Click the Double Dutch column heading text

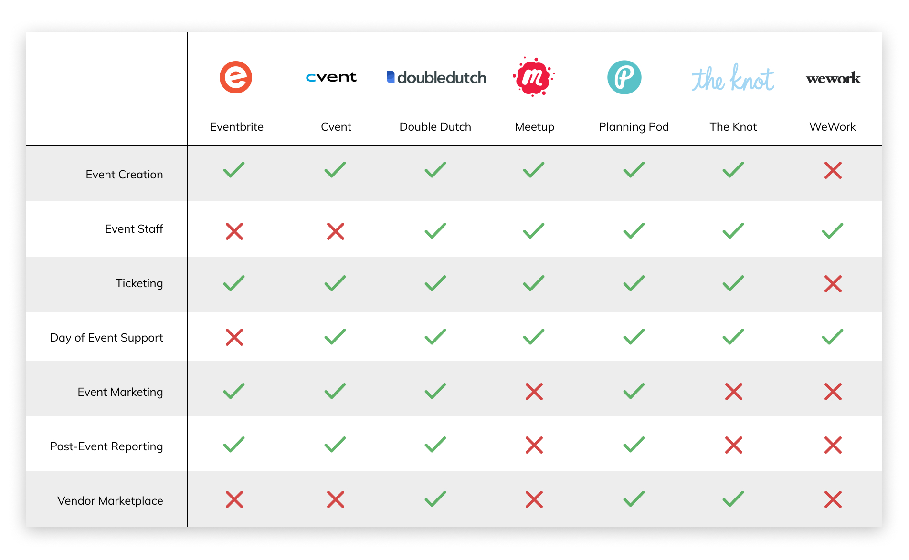pos(435,127)
